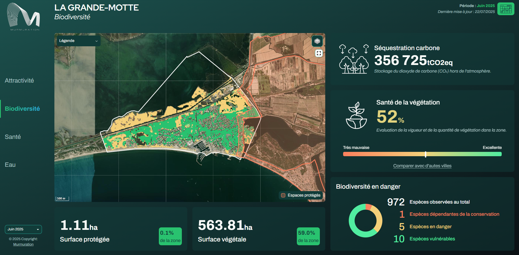
Task: Click the 0.1% de la zone badge
Action: click(170, 236)
